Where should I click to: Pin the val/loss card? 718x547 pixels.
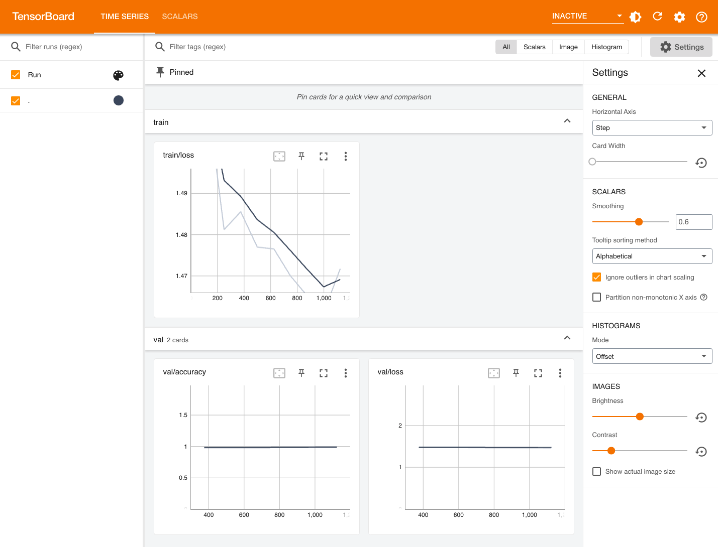516,373
